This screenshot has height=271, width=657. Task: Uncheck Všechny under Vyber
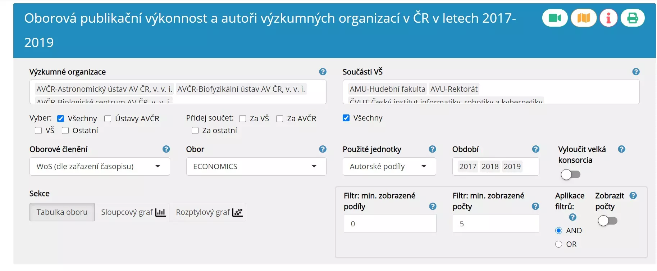point(61,118)
